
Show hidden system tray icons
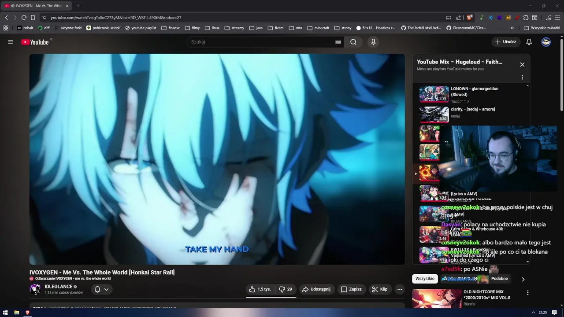(533, 313)
